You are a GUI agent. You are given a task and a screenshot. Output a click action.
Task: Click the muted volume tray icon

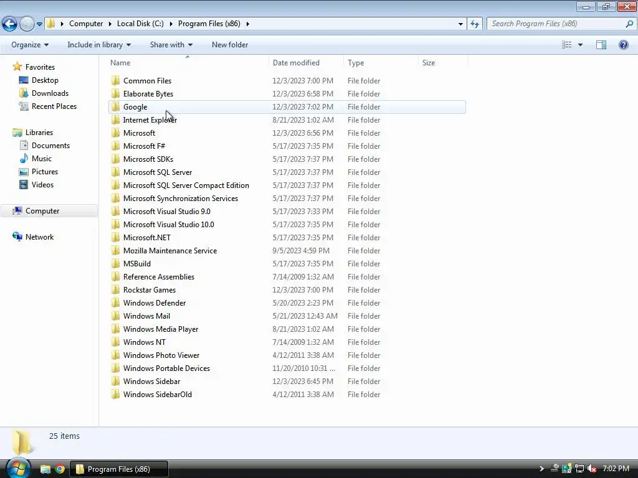tap(592, 469)
